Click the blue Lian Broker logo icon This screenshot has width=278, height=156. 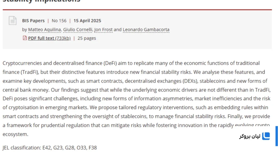point(266,136)
